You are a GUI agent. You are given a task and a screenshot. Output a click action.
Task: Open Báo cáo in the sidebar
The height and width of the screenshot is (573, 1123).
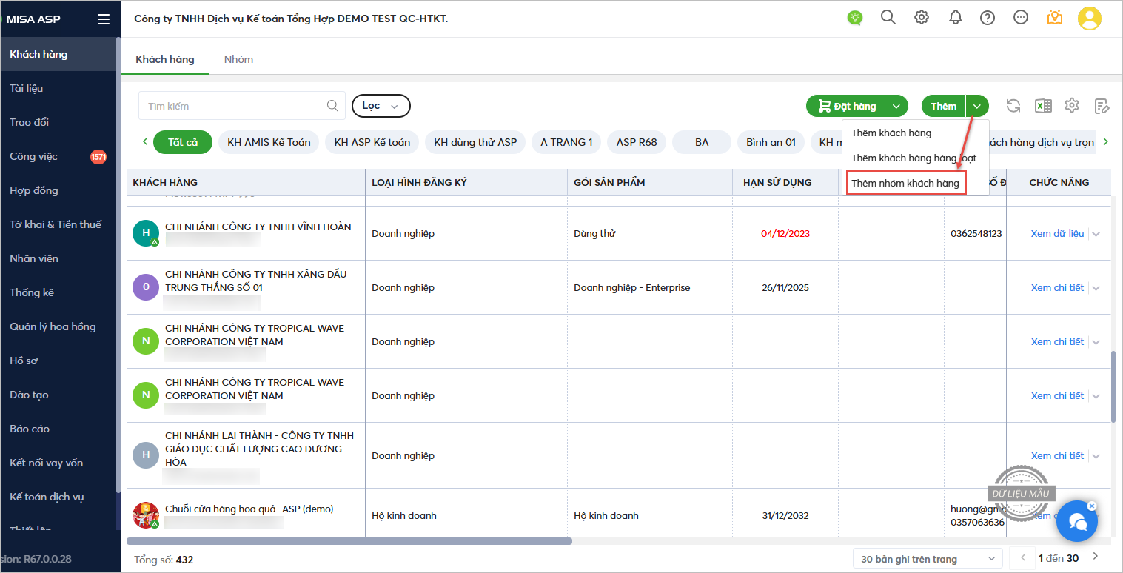click(x=58, y=429)
